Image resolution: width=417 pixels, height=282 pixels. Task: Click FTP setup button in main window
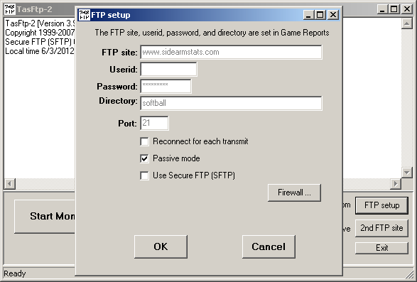click(381, 205)
